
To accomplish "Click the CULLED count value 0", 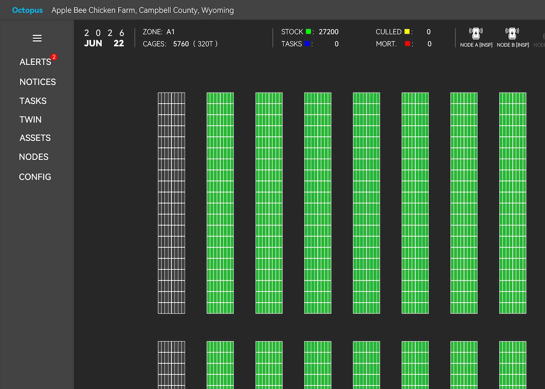I will [x=429, y=32].
